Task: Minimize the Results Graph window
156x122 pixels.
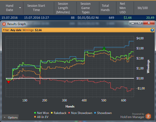Action: coord(132,23)
